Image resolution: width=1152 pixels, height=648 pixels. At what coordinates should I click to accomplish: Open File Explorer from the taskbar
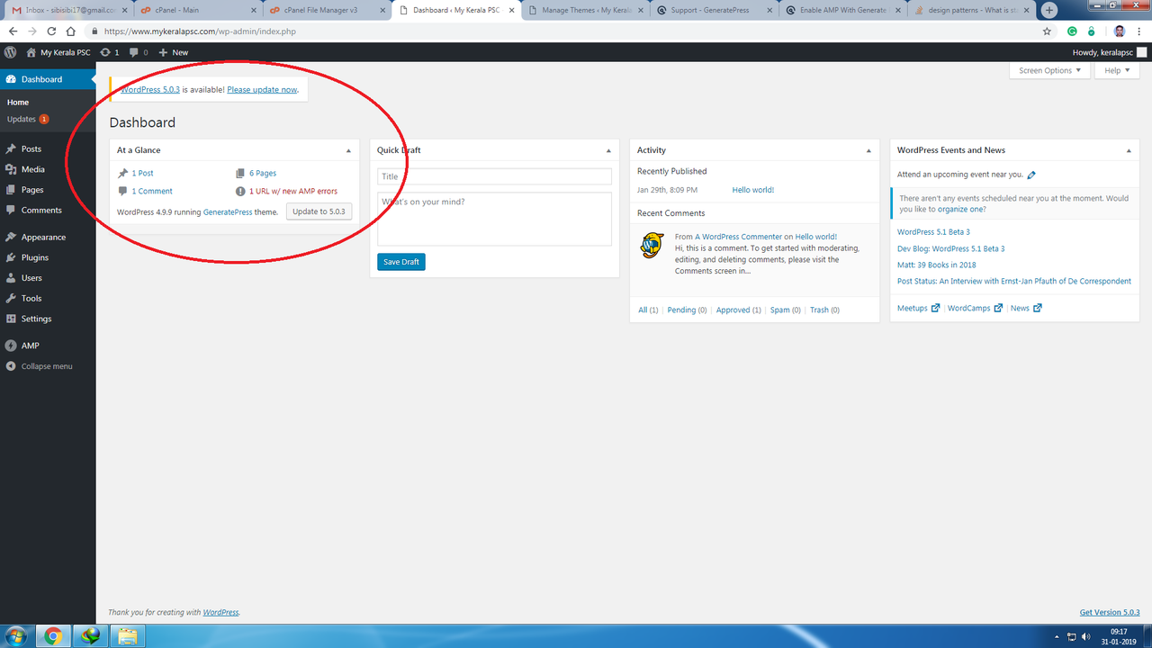click(127, 636)
